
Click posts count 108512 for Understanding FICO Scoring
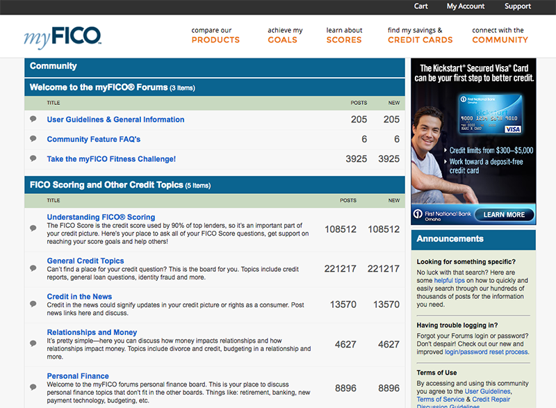pyautogui.click(x=341, y=229)
